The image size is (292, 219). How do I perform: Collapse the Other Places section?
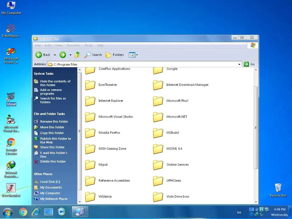click(43, 174)
